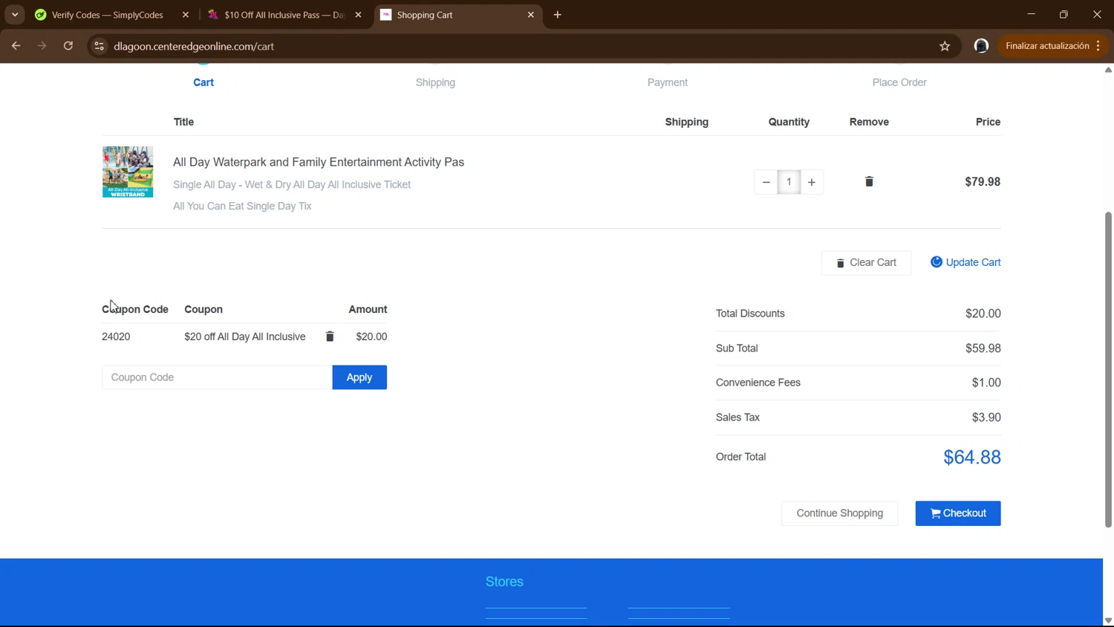
Task: Click Update Cart link
Action: click(x=965, y=262)
